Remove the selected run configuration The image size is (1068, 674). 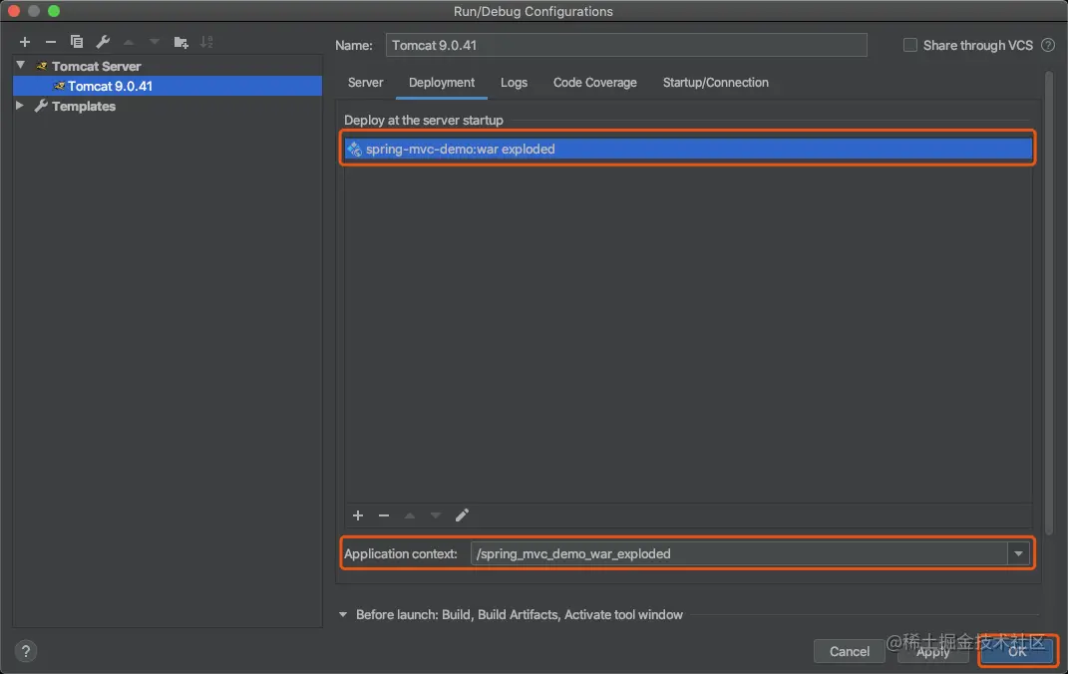tap(51, 42)
